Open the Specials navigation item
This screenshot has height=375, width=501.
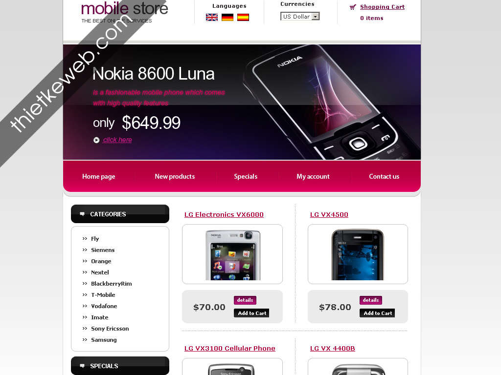[246, 176]
